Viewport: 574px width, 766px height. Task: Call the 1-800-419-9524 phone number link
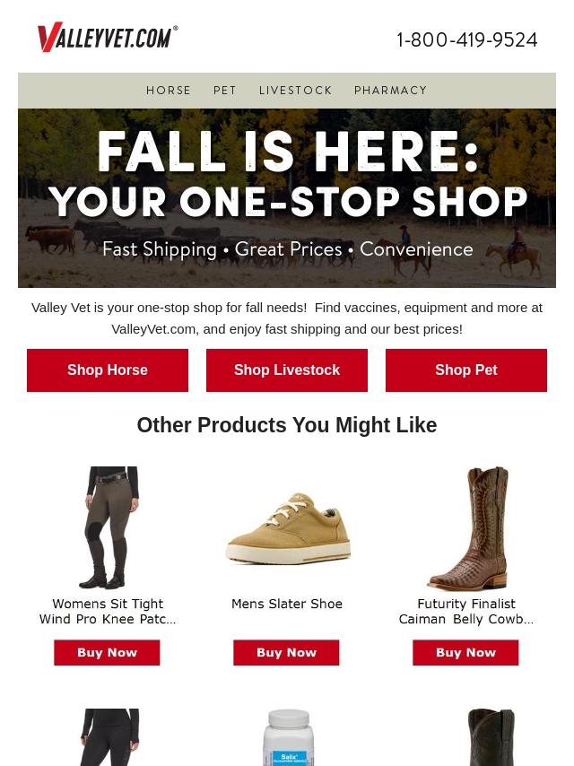coord(466,40)
